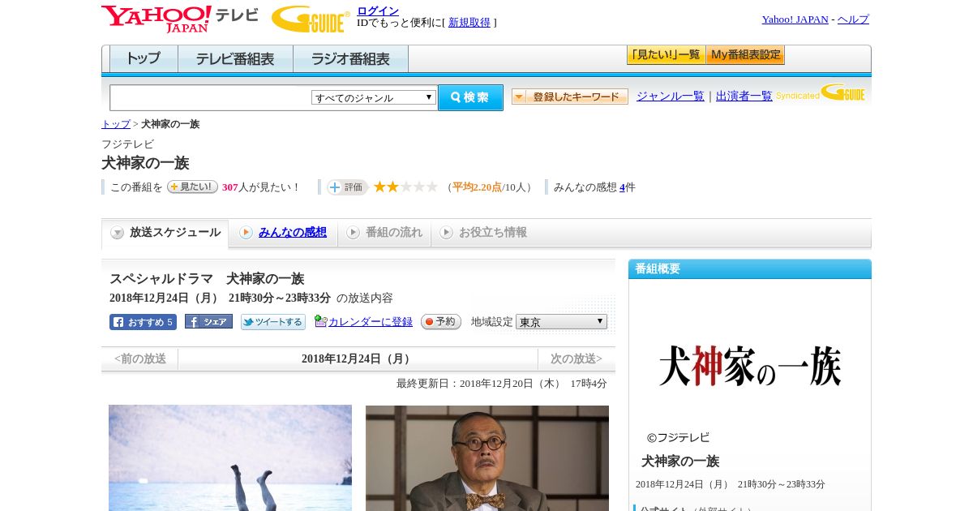This screenshot has height=511, width=973.
Task: Open the テレビ番組表 tab
Action: coord(235,59)
